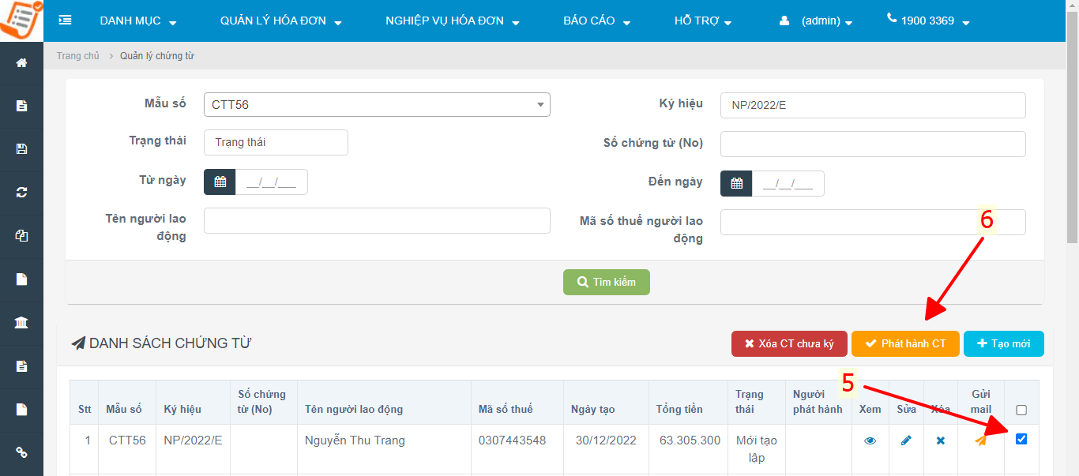The width and height of the screenshot is (1079, 476).
Task: Click the home icon in left sidebar
Action: pyautogui.click(x=21, y=63)
